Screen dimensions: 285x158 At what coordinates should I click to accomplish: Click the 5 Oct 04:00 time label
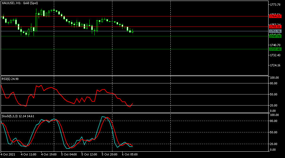69,155
